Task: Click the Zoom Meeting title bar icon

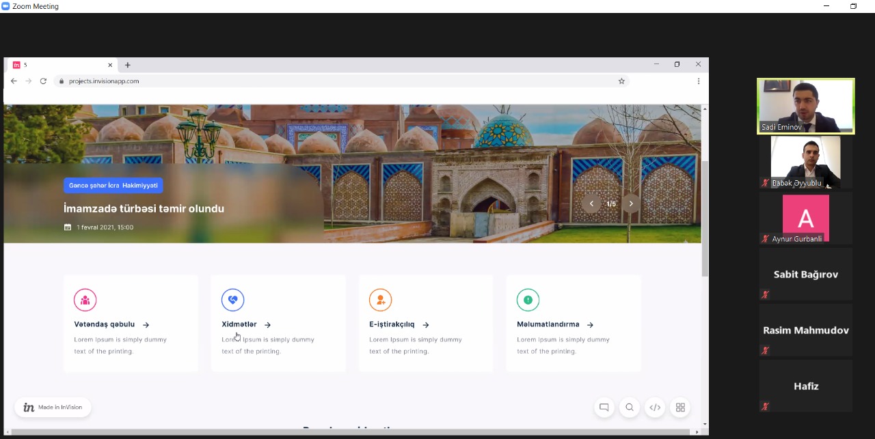Action: tap(5, 6)
